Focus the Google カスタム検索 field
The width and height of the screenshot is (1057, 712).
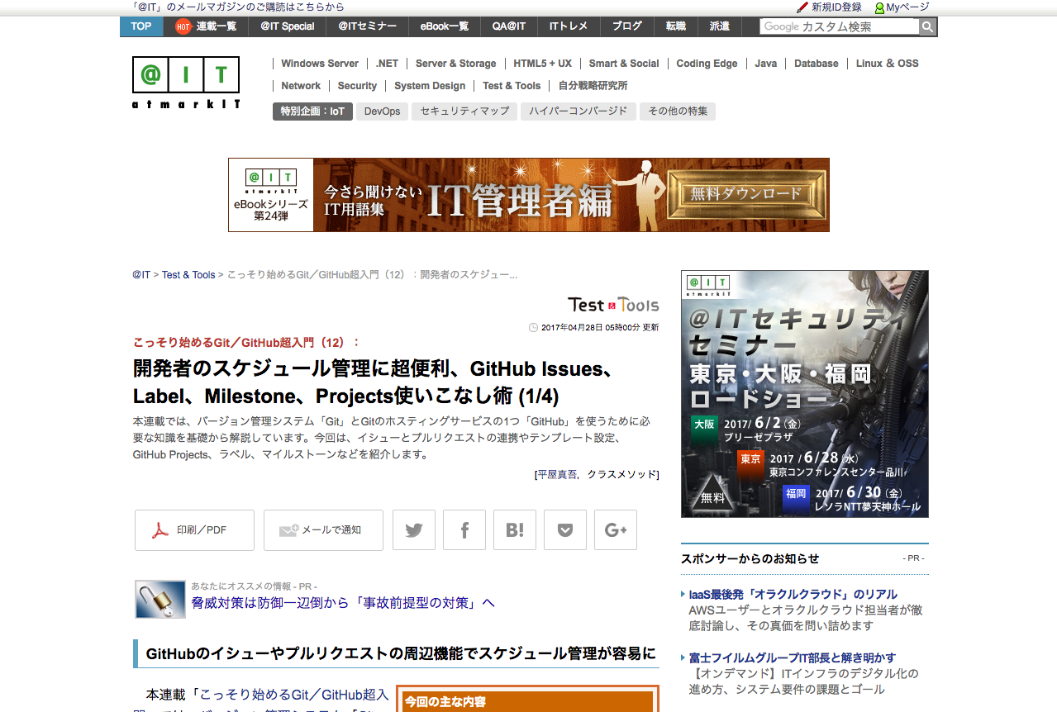[840, 27]
